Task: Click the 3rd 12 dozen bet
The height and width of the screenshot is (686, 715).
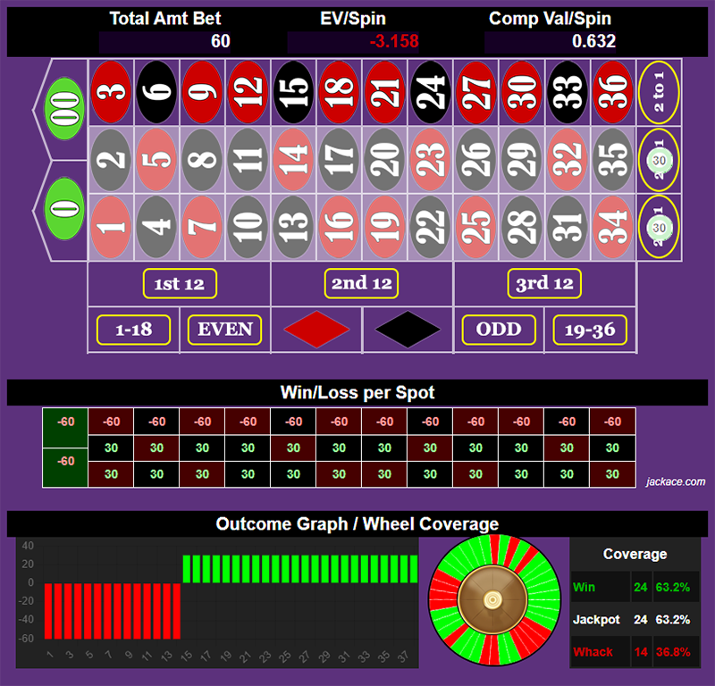Action: (544, 283)
